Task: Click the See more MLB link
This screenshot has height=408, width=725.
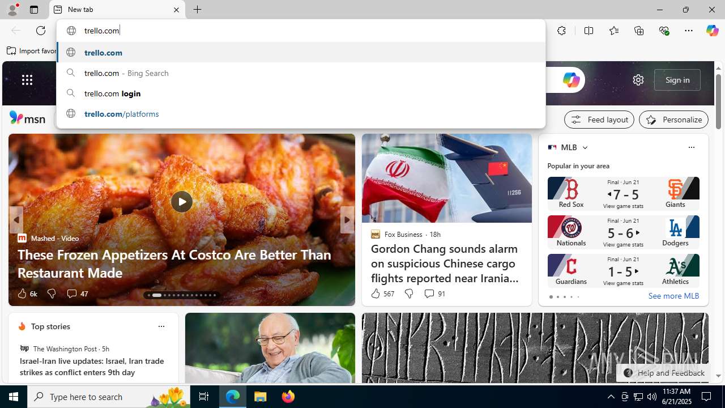Action: [673, 296]
